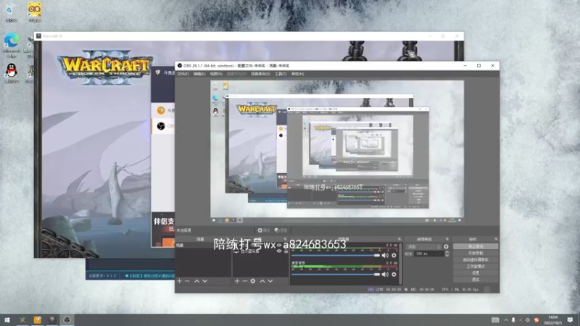The height and width of the screenshot is (326, 580).
Task: Increase the transition duration stepper
Action: [447, 252]
